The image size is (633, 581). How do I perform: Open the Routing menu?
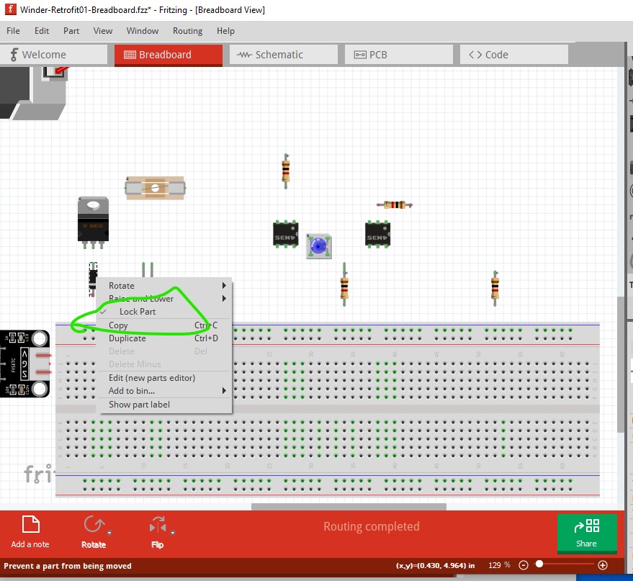(x=187, y=31)
